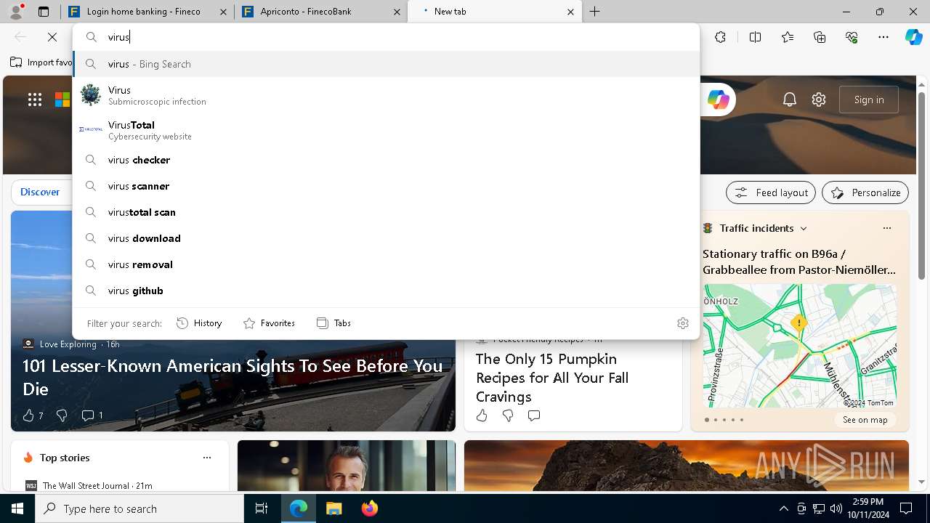Open the Copilot button on page
Screen dimensions: 930x523
point(718,100)
